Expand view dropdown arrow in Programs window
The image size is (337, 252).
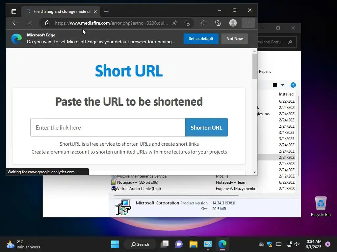(282, 85)
